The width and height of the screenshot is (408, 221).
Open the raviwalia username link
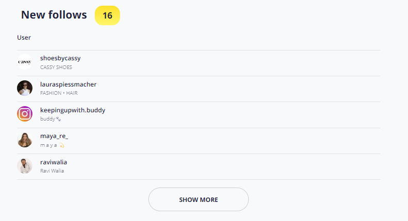(x=54, y=162)
